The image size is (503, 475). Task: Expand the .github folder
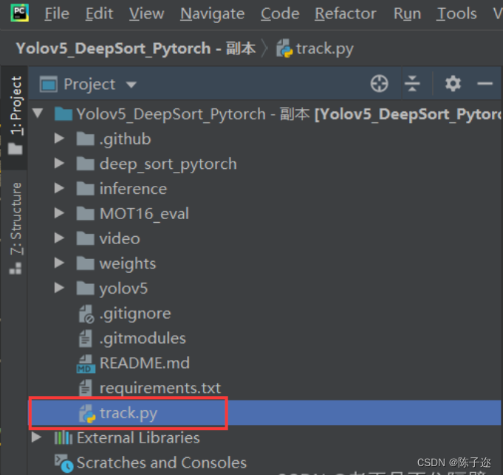[x=59, y=139]
